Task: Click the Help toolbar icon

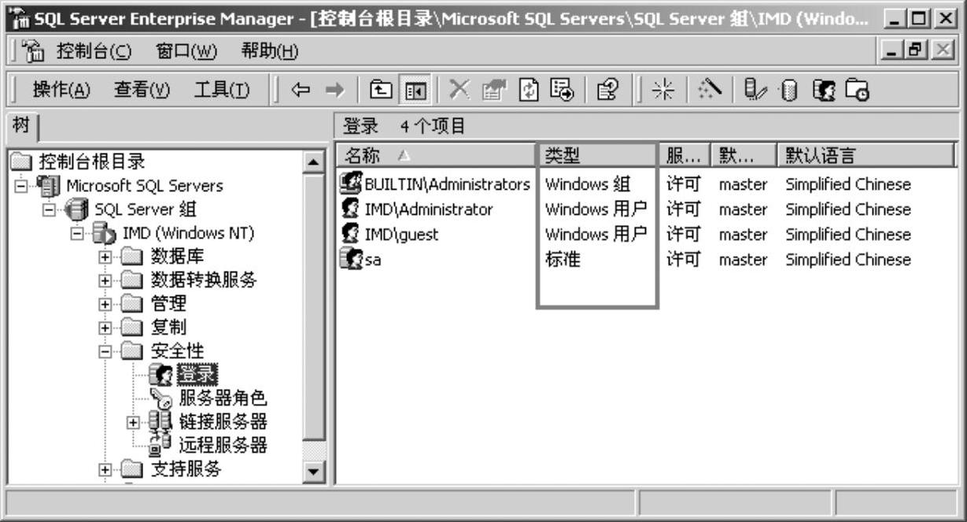Action: pos(607,91)
